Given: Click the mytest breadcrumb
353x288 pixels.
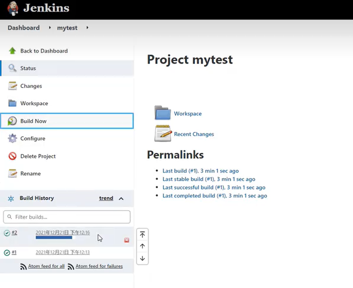Looking at the screenshot, I should (x=67, y=28).
